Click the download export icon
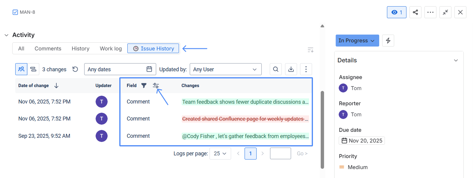Screen dimensions: 473x178 291,69
